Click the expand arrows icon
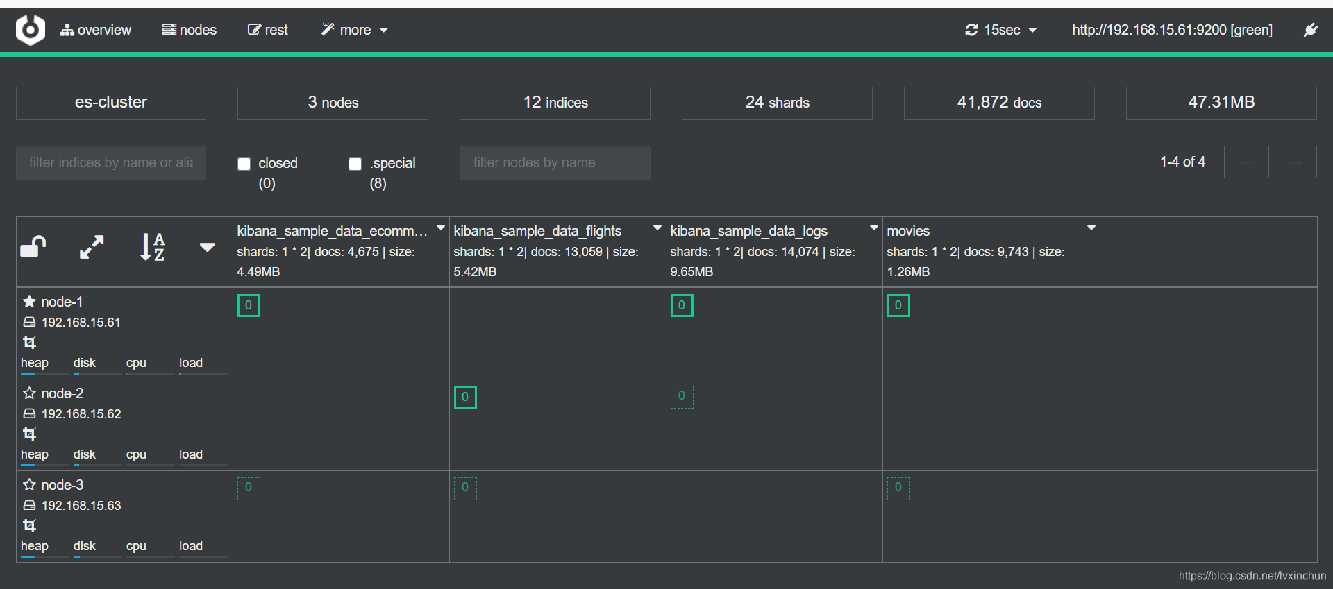Screen dimensions: 1333x589 tap(92, 247)
